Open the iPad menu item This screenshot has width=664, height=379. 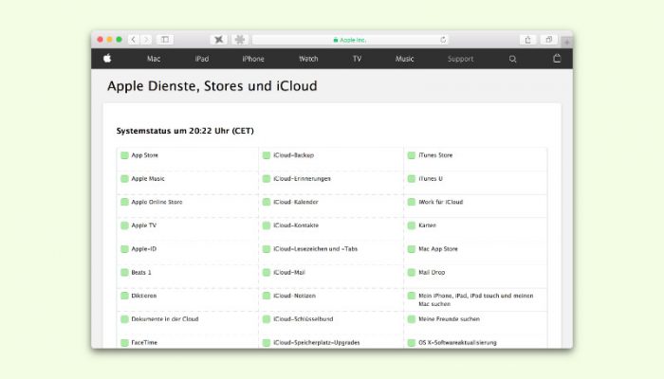click(202, 59)
